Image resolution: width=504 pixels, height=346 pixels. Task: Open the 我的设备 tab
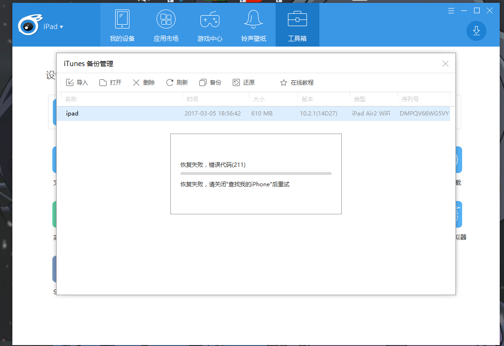122,25
